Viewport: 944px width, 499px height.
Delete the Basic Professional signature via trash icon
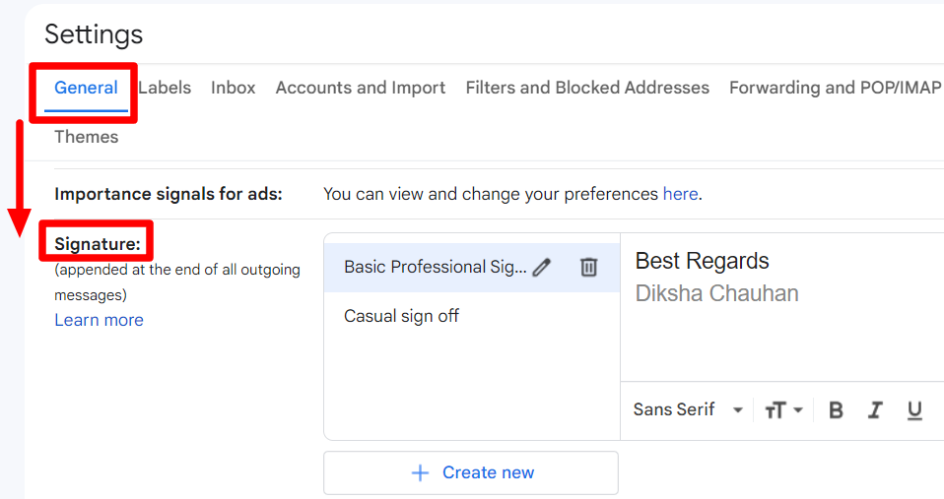(x=588, y=267)
